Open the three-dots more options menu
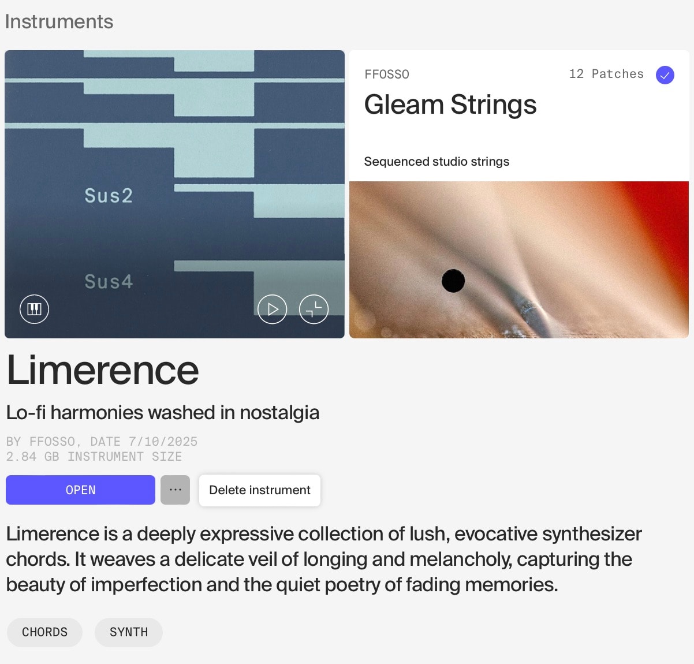 pos(176,490)
